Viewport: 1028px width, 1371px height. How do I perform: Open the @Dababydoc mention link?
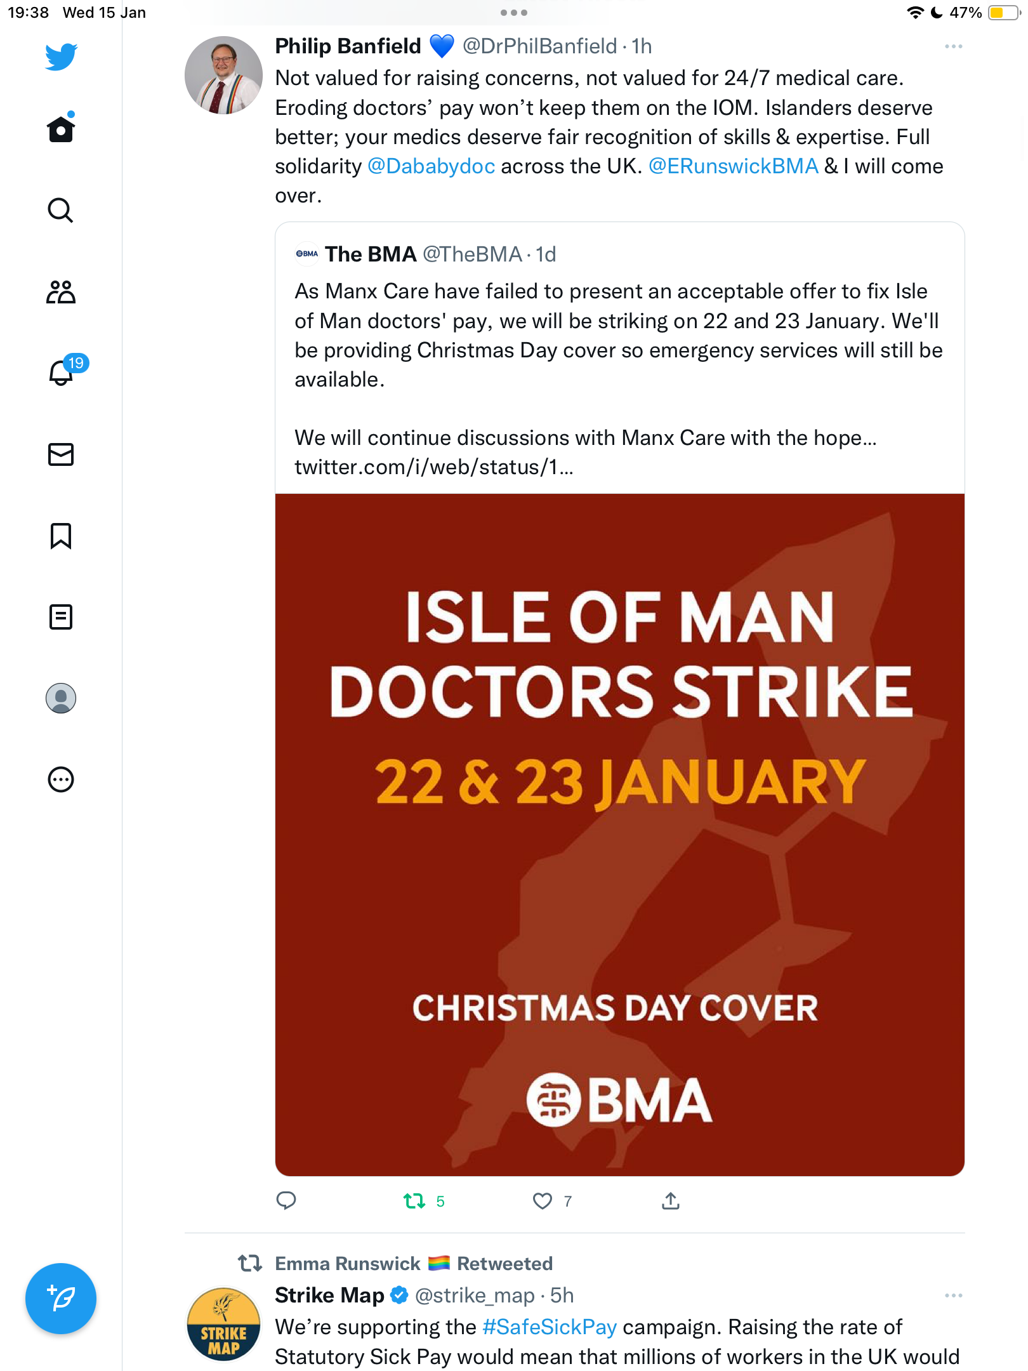[431, 166]
